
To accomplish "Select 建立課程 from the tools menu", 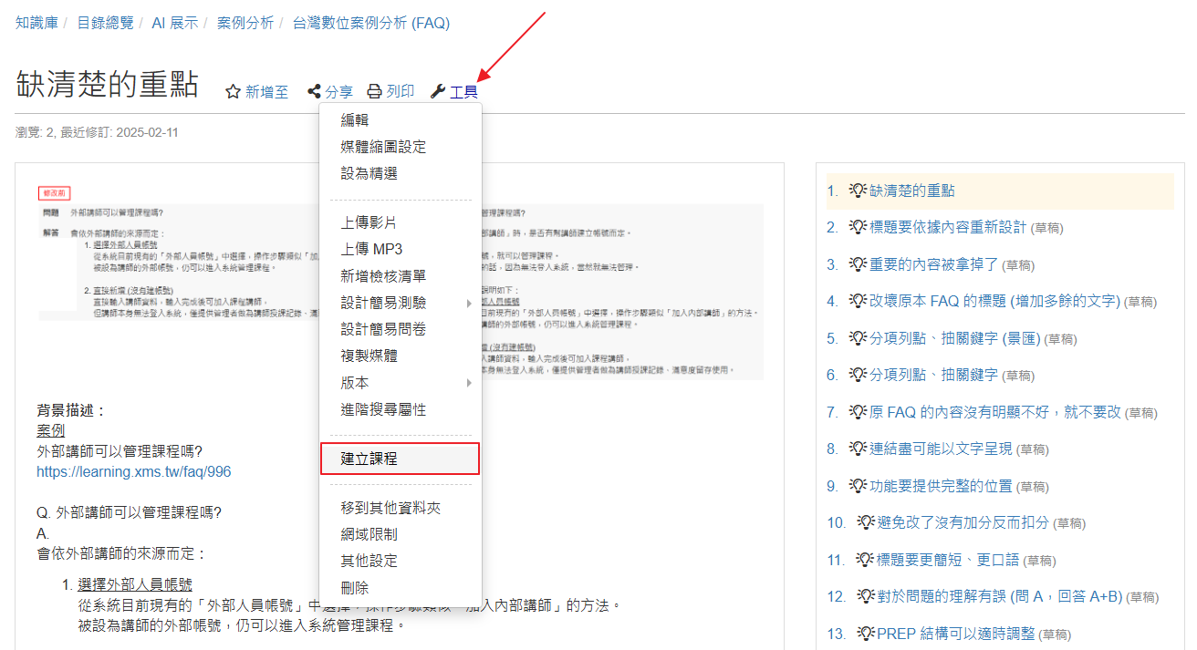I will [x=370, y=459].
